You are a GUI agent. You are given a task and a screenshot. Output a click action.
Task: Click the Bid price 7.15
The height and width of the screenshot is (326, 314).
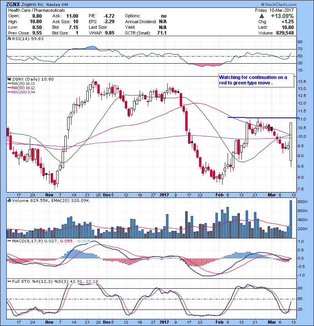point(73,27)
